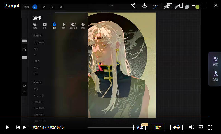Choose PSD from share image formats

pyautogui.click(x=36, y=49)
